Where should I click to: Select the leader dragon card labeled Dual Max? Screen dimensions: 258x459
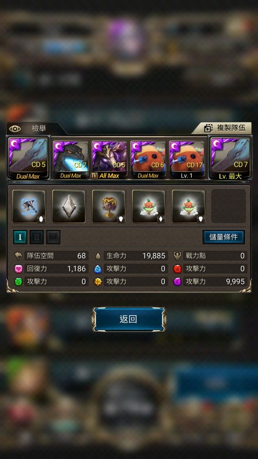(x=28, y=159)
